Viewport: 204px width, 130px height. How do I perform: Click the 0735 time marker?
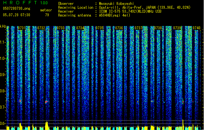pos(100,28)
